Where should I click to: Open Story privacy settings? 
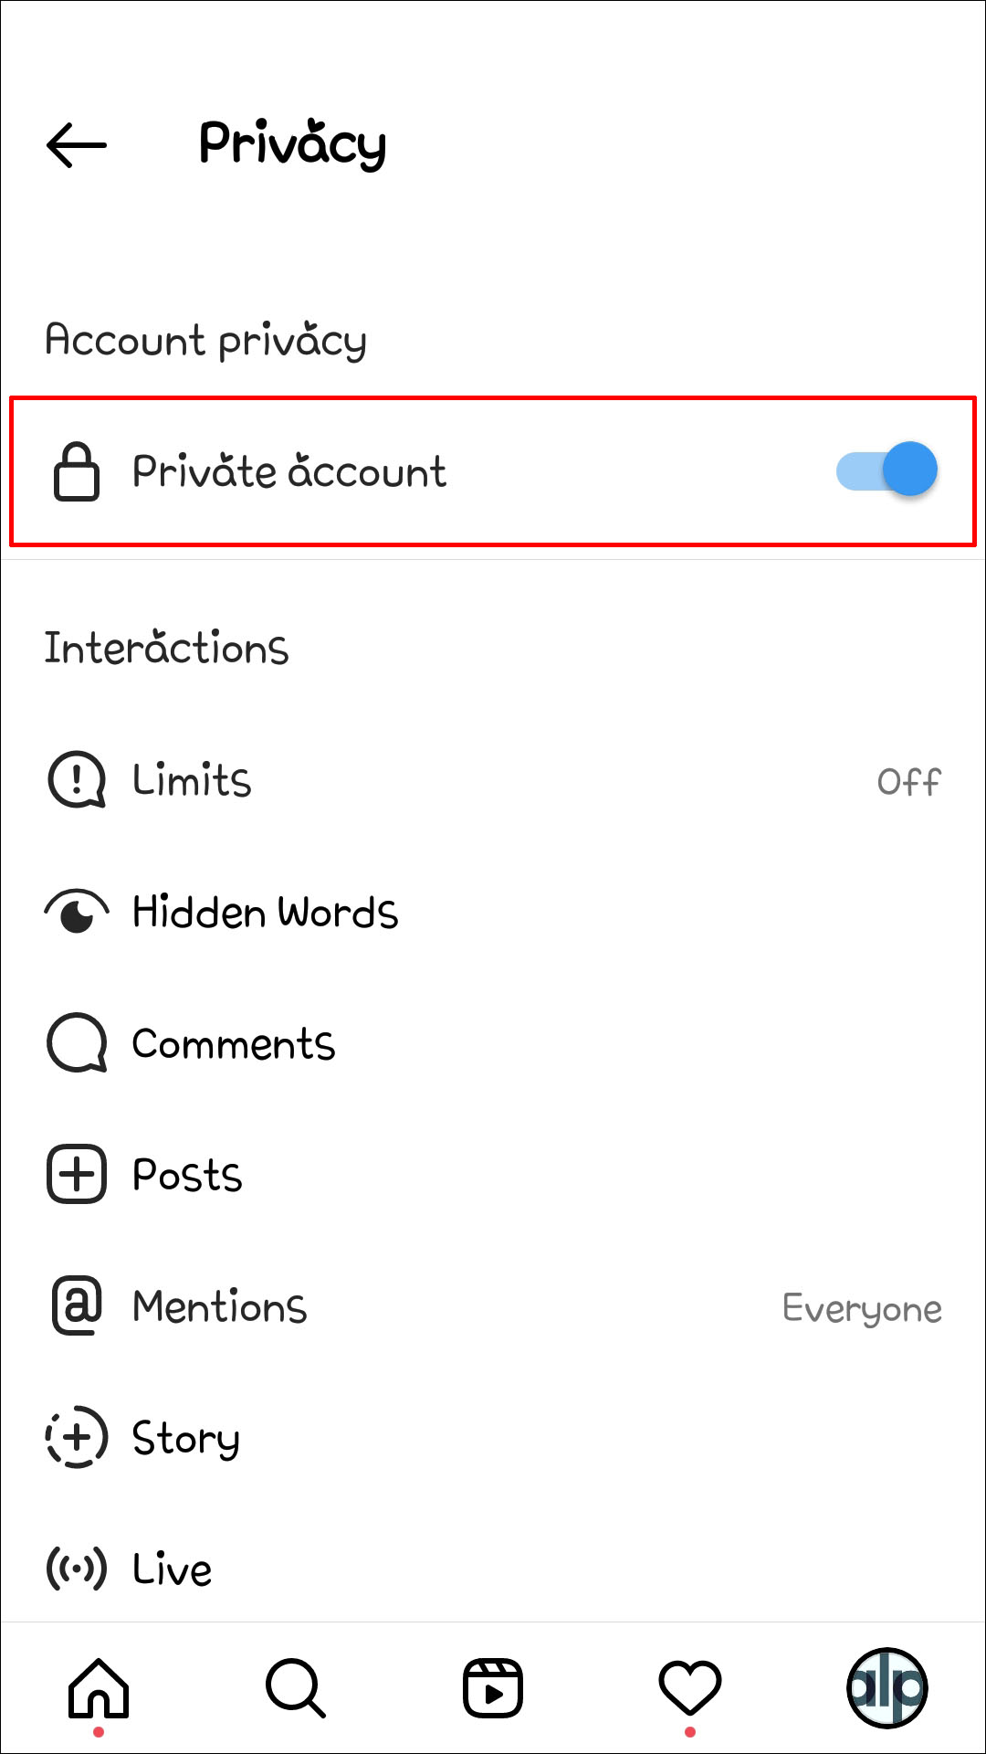[x=186, y=1438]
